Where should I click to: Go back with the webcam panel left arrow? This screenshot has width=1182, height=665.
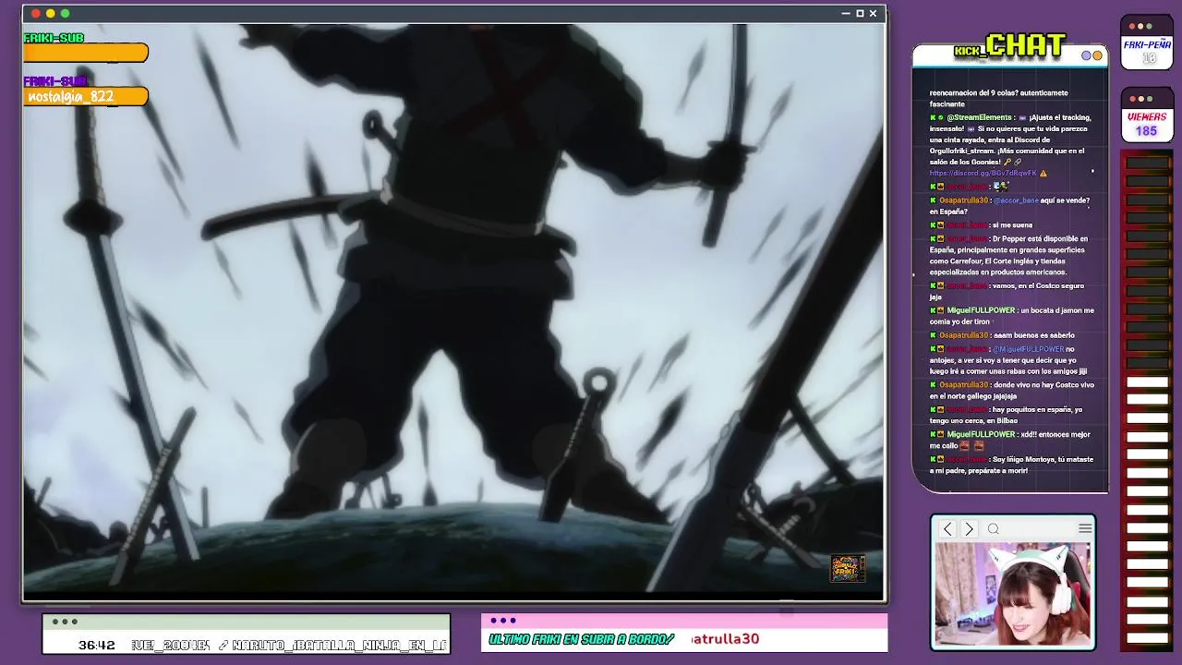pyautogui.click(x=947, y=529)
